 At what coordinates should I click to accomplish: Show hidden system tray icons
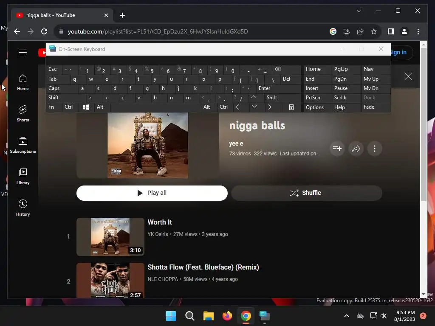pyautogui.click(x=347, y=316)
